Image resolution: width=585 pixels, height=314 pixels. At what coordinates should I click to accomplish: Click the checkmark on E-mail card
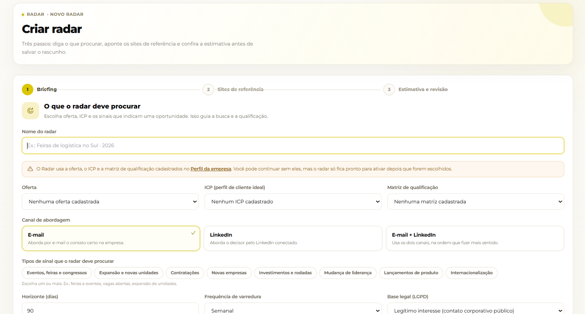(x=193, y=233)
